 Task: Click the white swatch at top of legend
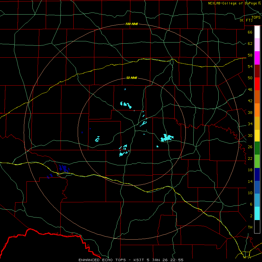click(x=257, y=32)
